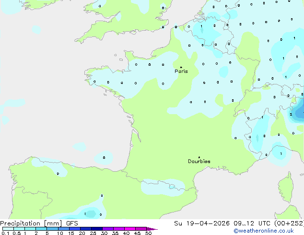Screen dimensions: 304x235
Task: Click the 25 legend scale value
Action: (93, 233)
